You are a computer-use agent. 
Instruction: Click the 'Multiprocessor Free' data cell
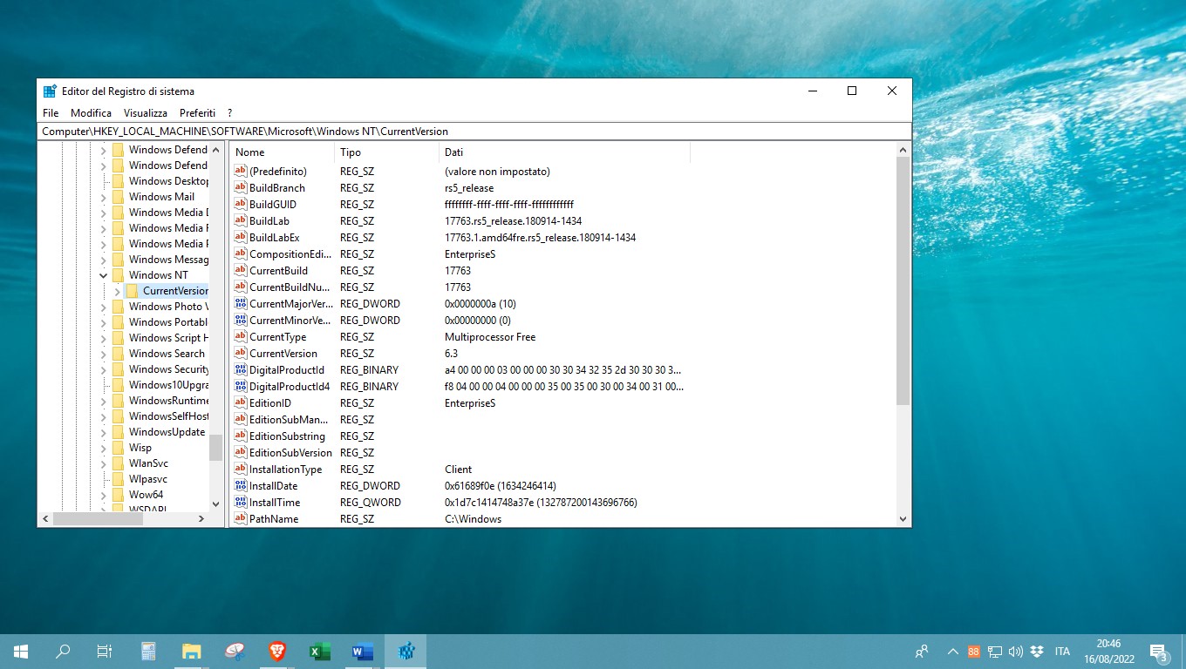tap(490, 337)
